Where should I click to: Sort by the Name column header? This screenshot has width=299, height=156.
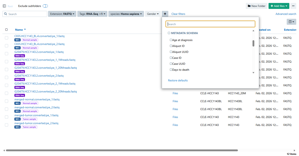19,30
